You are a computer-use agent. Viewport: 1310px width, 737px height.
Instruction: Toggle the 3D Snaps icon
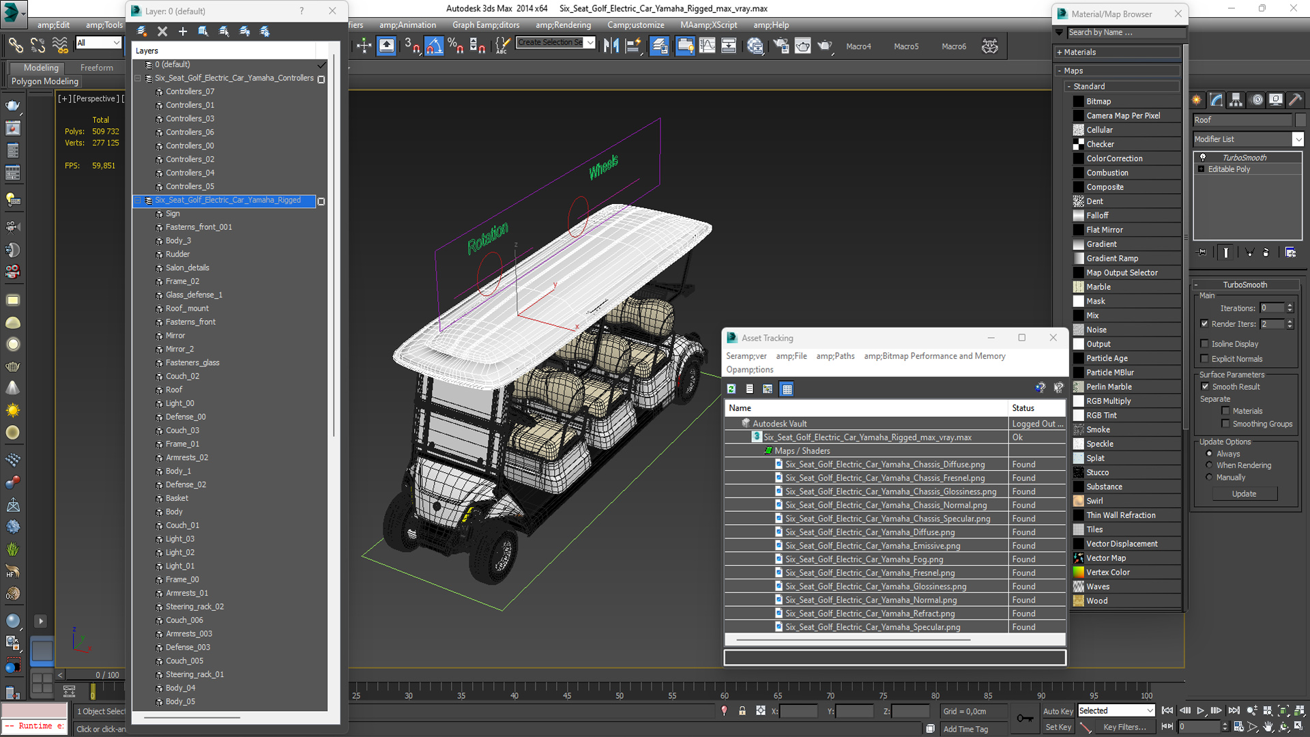click(411, 46)
